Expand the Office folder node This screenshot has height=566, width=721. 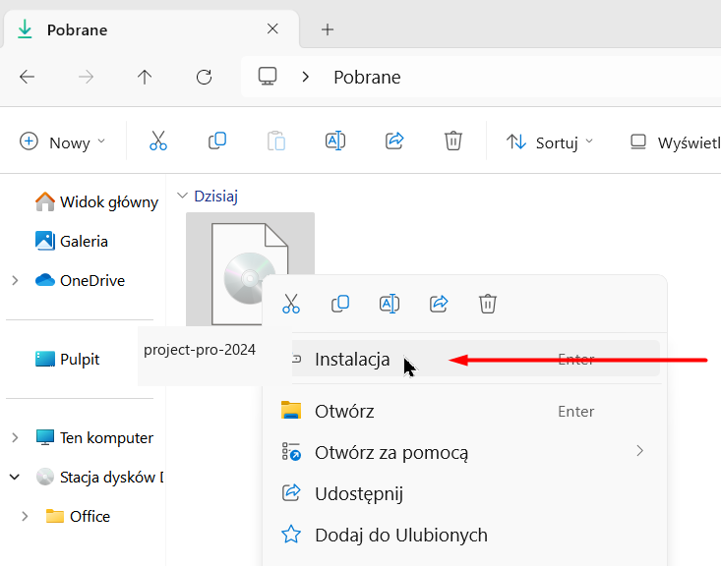coord(25,516)
